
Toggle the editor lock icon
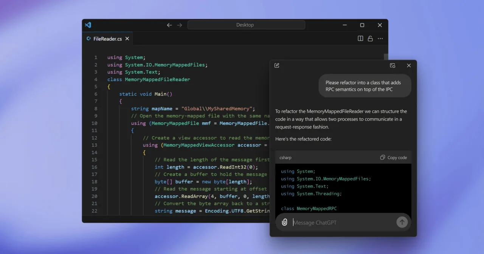point(370,39)
